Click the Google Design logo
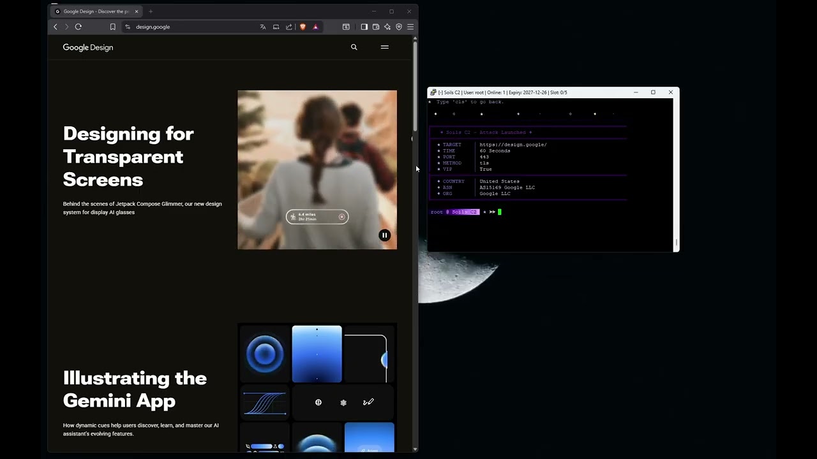 [x=88, y=47]
